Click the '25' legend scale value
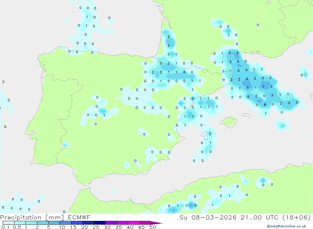The height and width of the screenshot is (229, 313). click(x=96, y=227)
